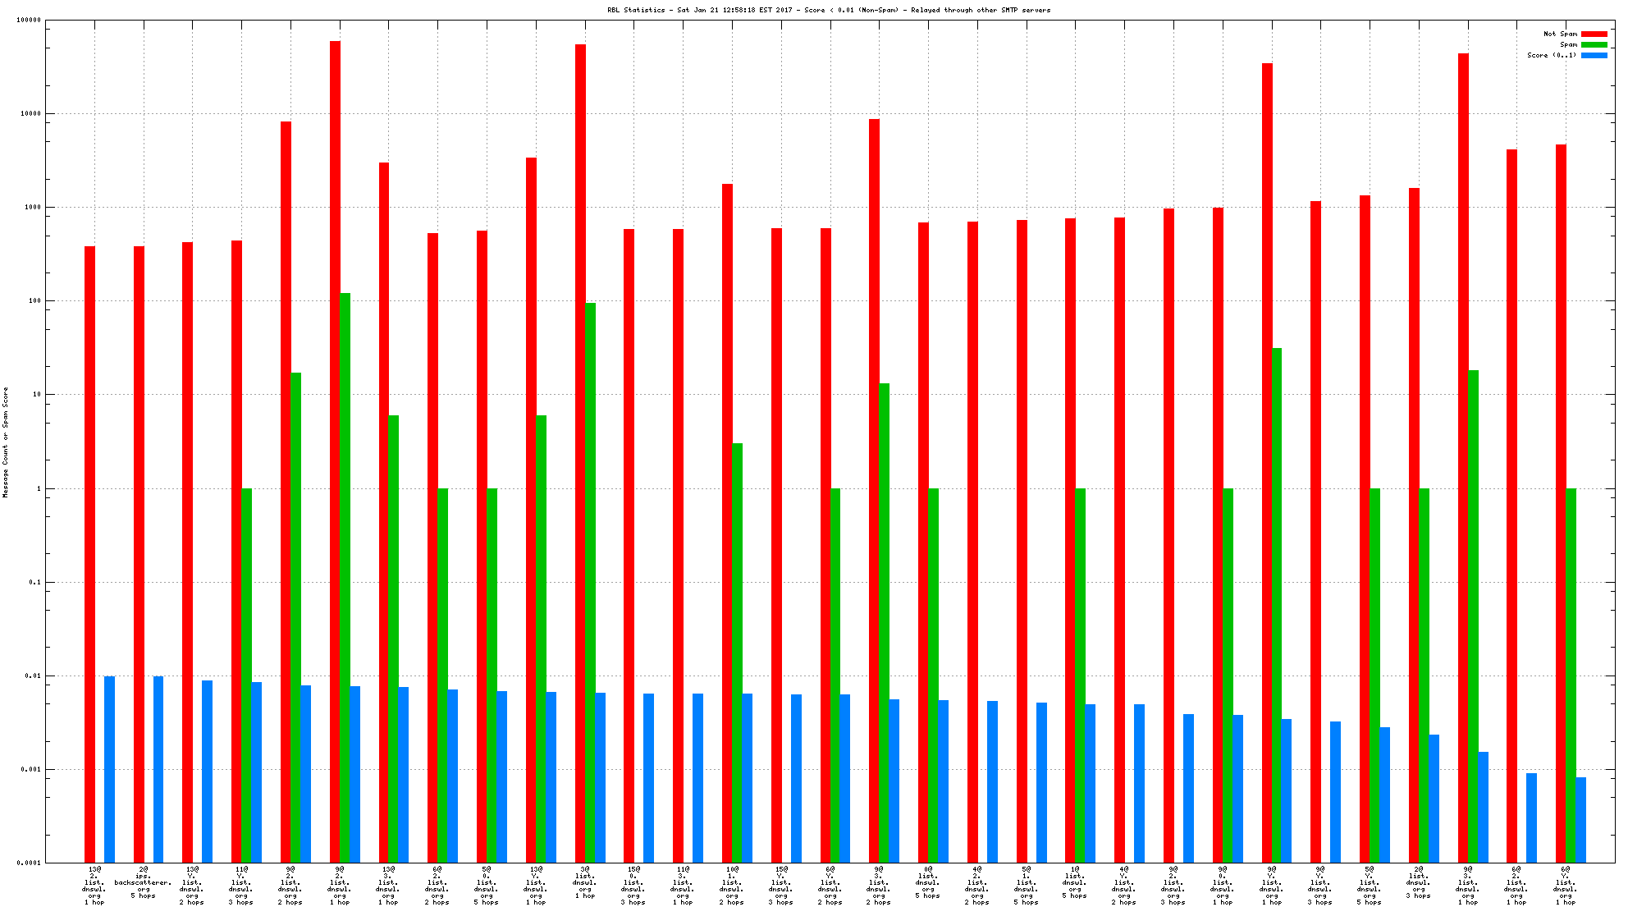Click the blue Score legend swatch

click(1594, 55)
